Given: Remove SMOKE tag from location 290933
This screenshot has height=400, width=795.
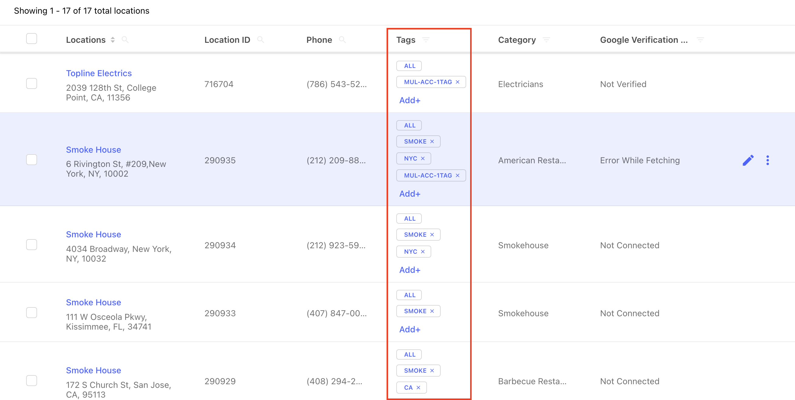Looking at the screenshot, I should point(432,311).
